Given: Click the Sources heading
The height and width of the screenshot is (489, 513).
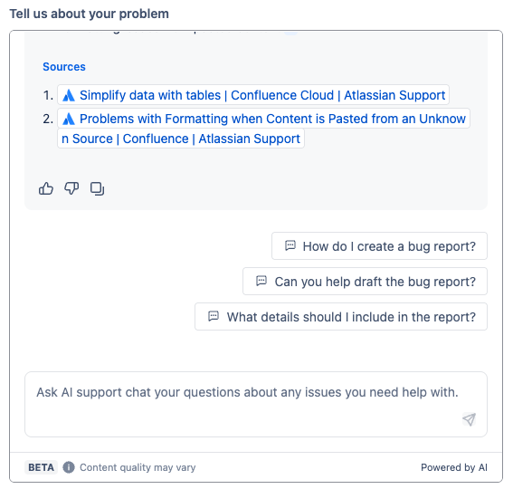Looking at the screenshot, I should point(64,67).
